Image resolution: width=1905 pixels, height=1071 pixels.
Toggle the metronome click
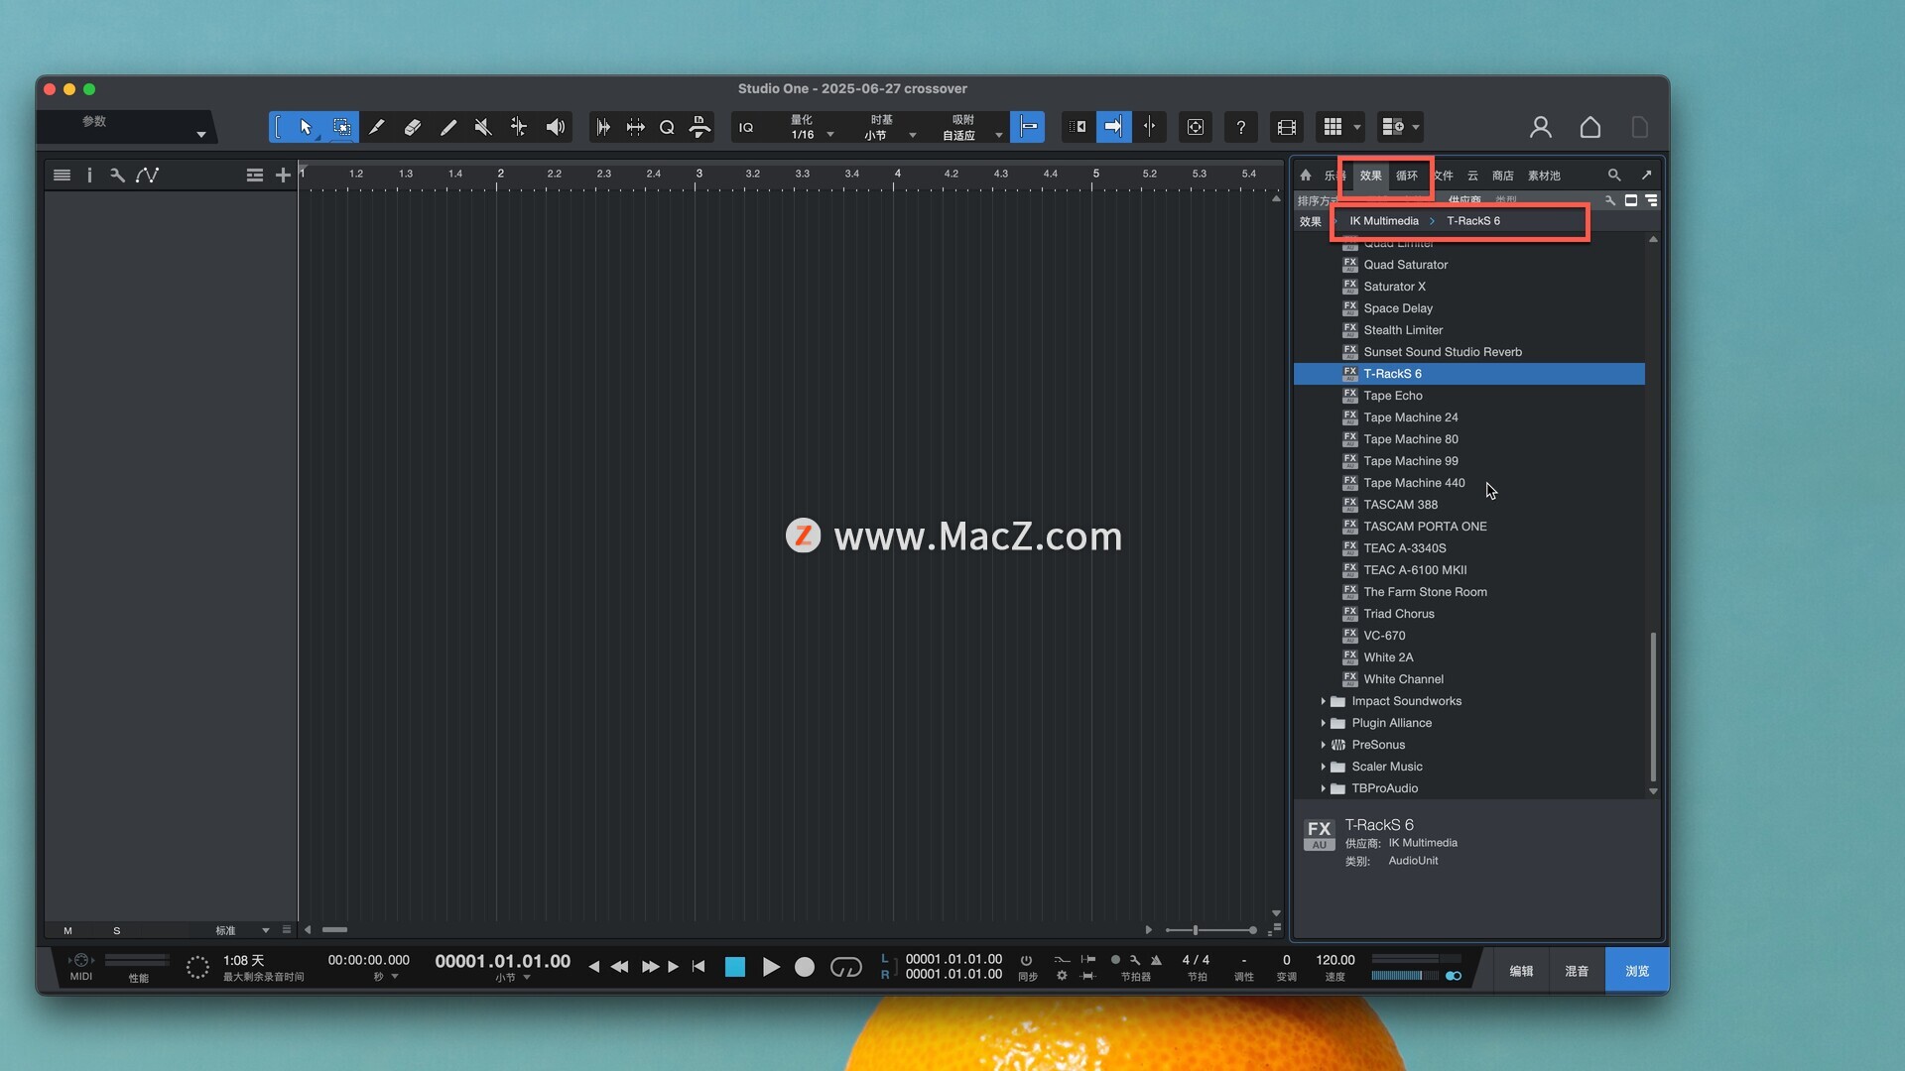[x=1156, y=960]
